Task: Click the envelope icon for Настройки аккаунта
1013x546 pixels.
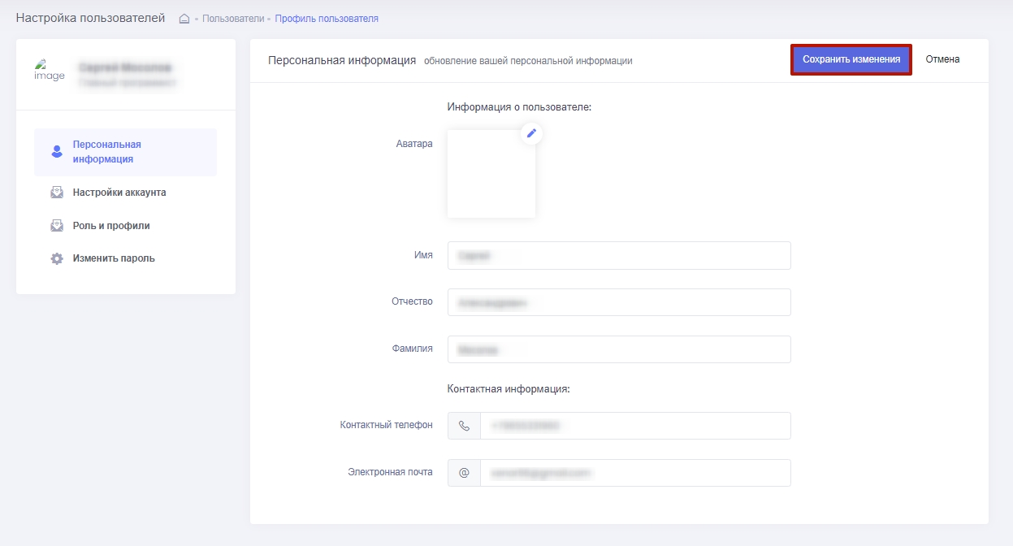Action: pos(57,193)
